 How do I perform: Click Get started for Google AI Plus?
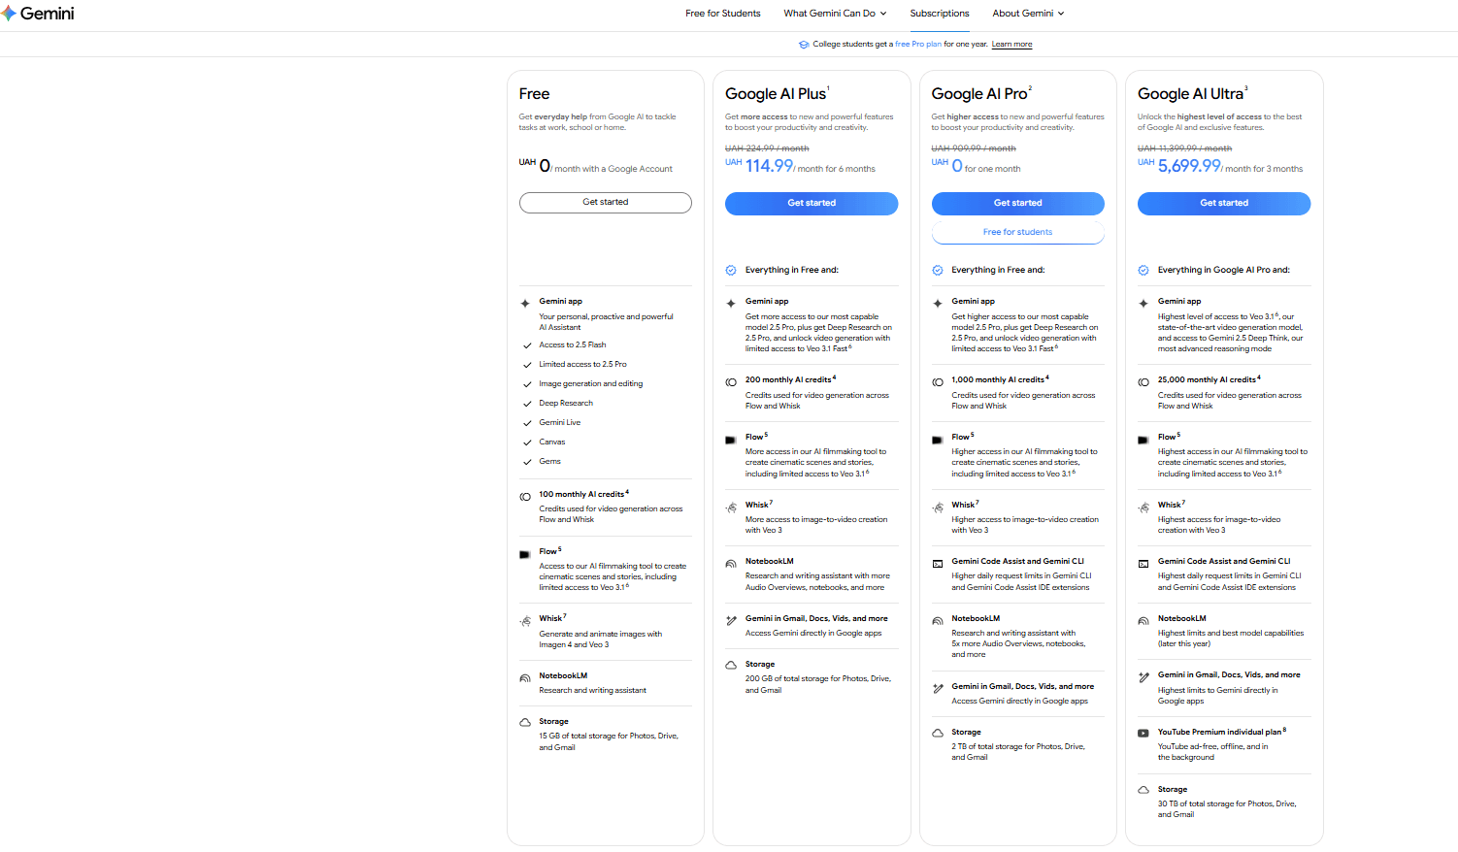pyautogui.click(x=811, y=203)
